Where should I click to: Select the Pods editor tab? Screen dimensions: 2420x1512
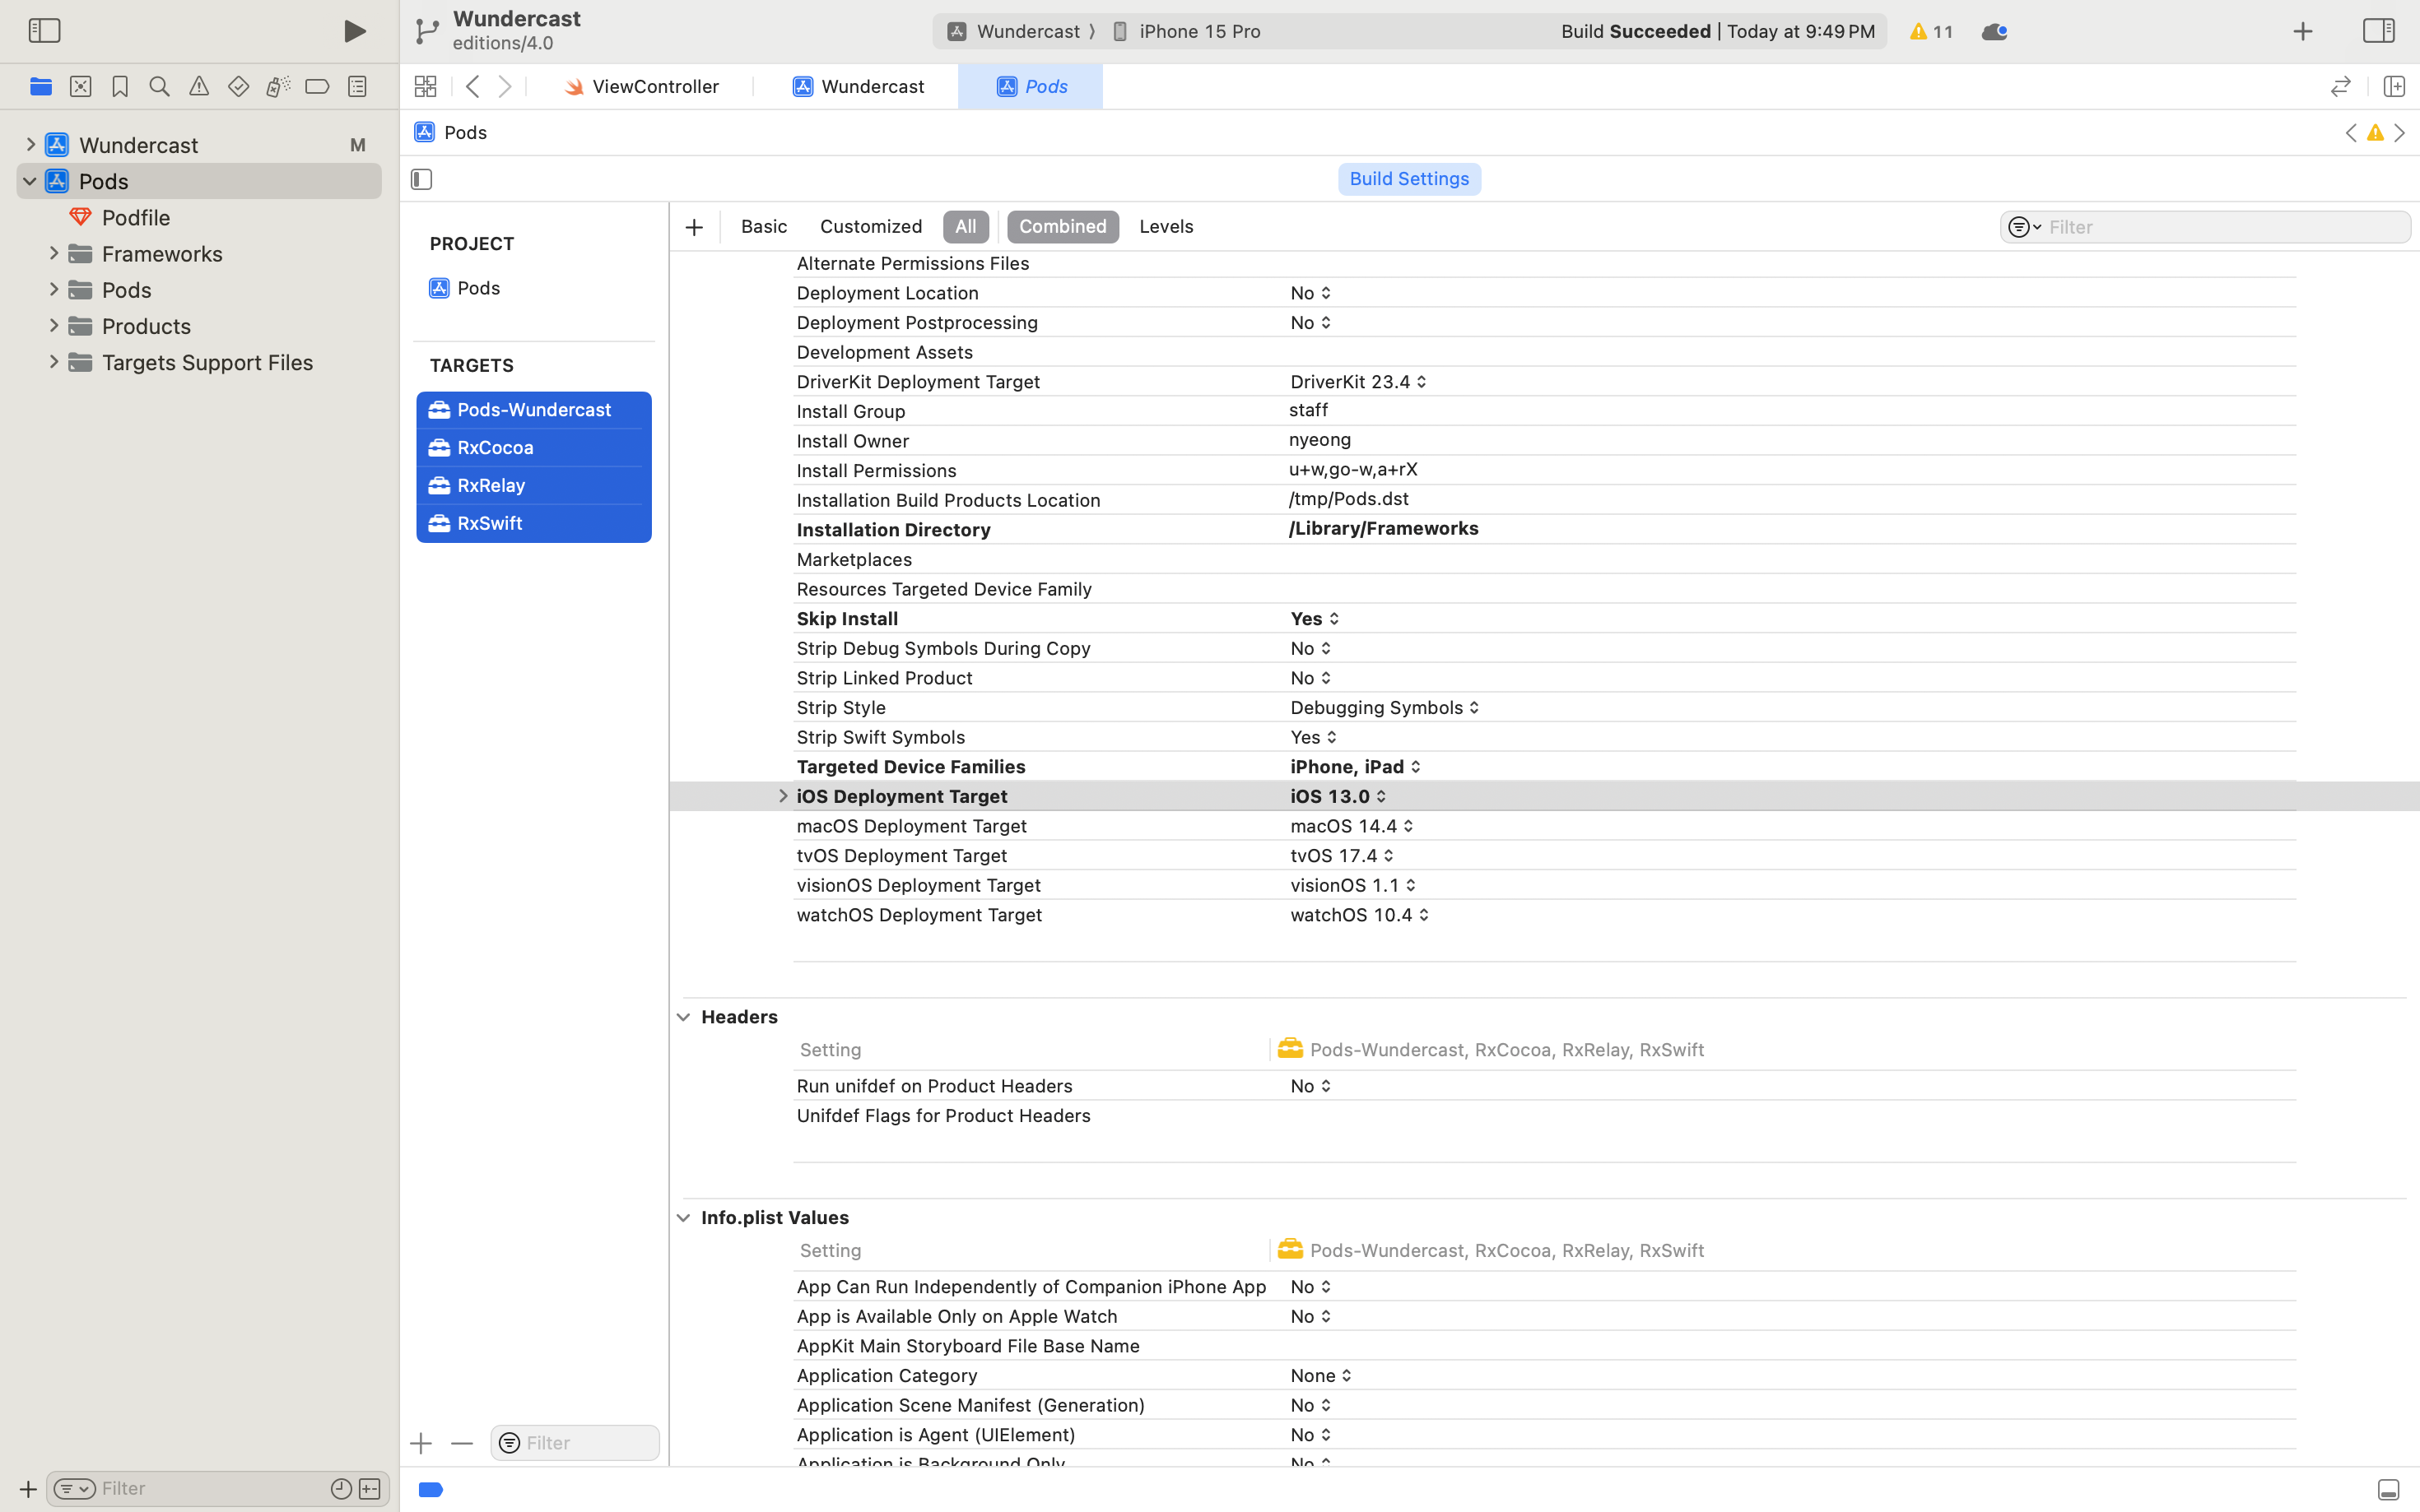1031,87
